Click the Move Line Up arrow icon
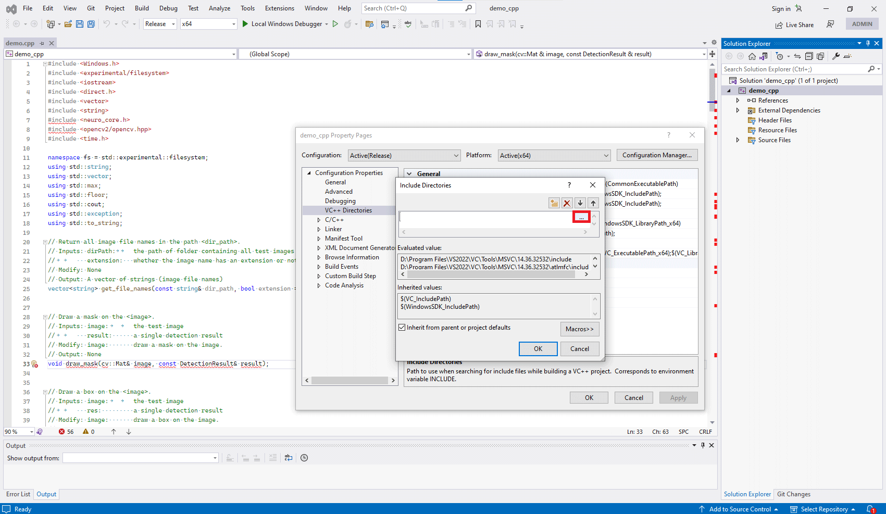 pos(593,203)
